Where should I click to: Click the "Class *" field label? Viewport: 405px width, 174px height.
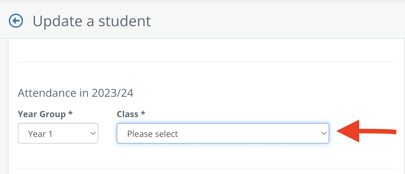pos(131,114)
